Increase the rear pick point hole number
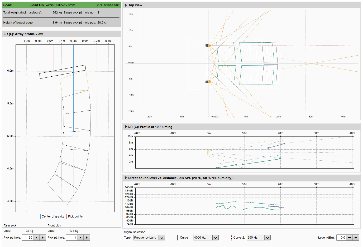 coord(43,238)
